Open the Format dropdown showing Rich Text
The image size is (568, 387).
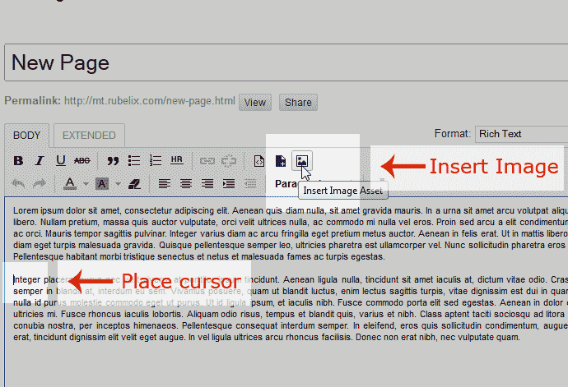(x=520, y=134)
